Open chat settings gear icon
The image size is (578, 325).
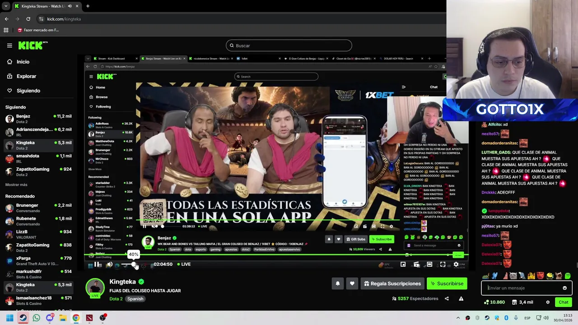tap(548, 302)
